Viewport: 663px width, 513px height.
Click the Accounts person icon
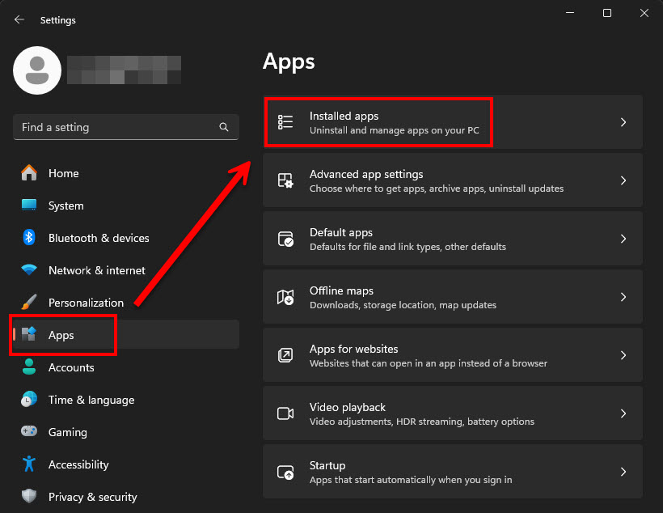coord(29,367)
